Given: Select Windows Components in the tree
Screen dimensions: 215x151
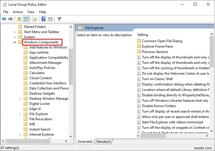Looking at the screenshot, I should pyautogui.click(x=41, y=42).
